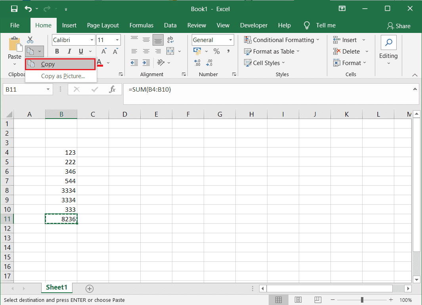422x305 pixels.
Task: Apply Merge and Center
Action: point(170,51)
